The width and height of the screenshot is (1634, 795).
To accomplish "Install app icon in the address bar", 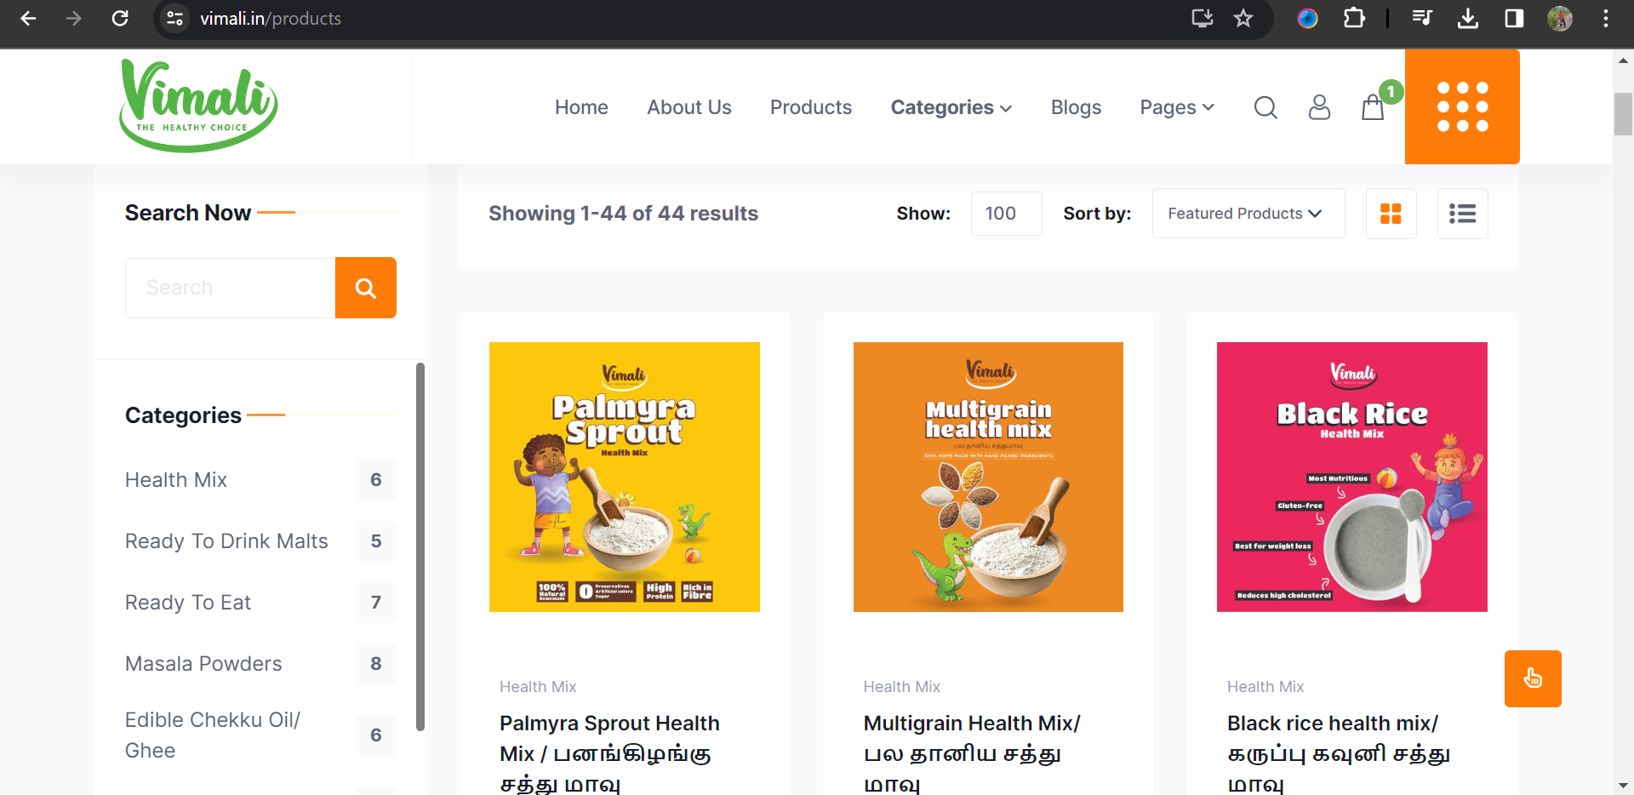I will click(1202, 18).
